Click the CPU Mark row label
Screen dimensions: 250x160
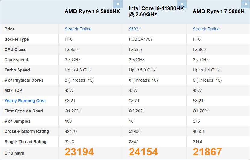(14, 153)
